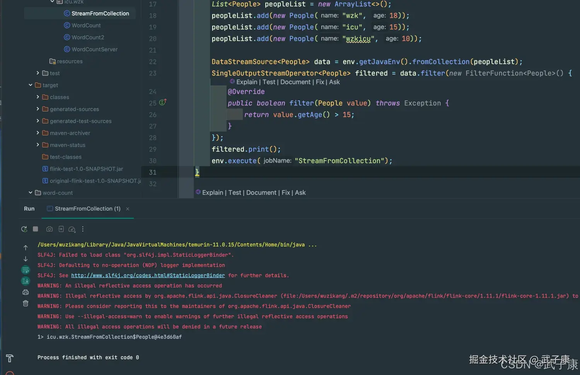Expand the maven-archiver folder
The image size is (580, 375).
click(x=38, y=133)
